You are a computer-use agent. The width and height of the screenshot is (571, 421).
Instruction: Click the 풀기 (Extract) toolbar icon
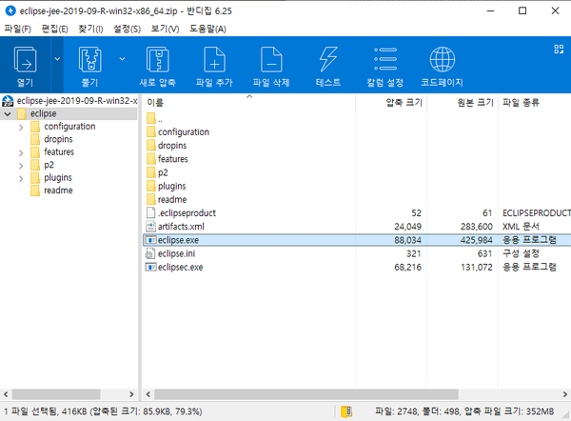coord(90,60)
